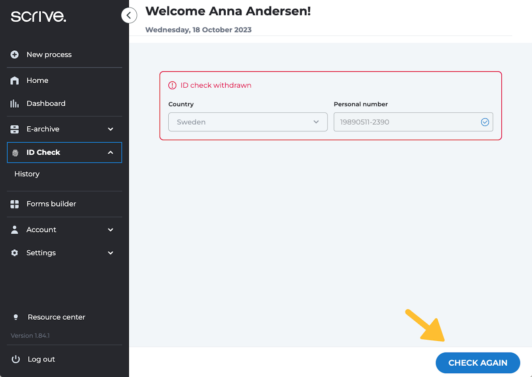Click the Settings gear icon
The height and width of the screenshot is (377, 532).
coord(15,253)
